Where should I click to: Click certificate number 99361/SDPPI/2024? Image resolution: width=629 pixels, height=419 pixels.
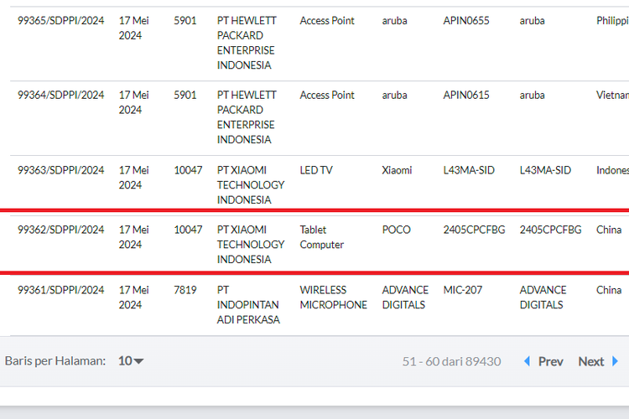[x=61, y=290]
